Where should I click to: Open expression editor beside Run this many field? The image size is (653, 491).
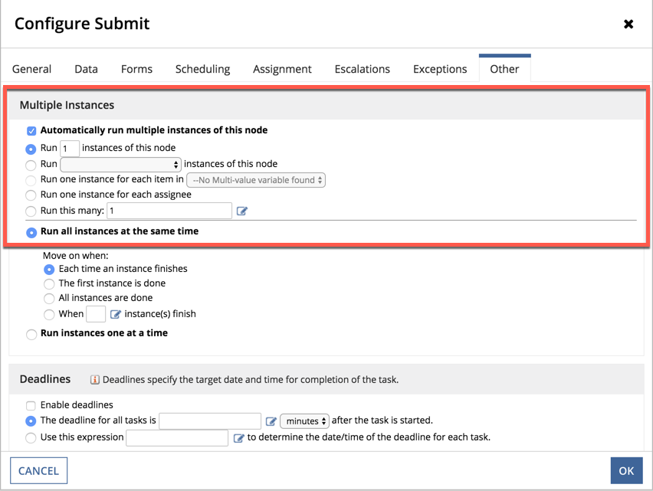(x=242, y=211)
